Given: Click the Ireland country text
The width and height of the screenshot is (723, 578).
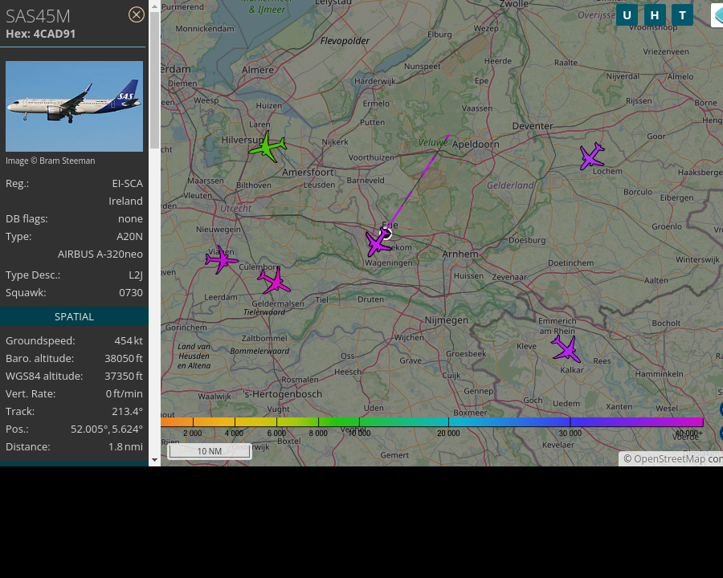Looking at the screenshot, I should coord(125,201).
